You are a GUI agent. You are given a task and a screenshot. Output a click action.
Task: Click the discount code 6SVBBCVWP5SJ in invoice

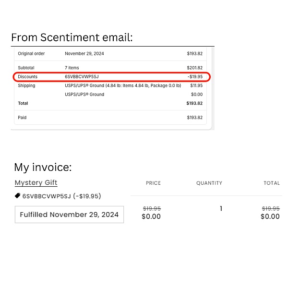point(47,196)
